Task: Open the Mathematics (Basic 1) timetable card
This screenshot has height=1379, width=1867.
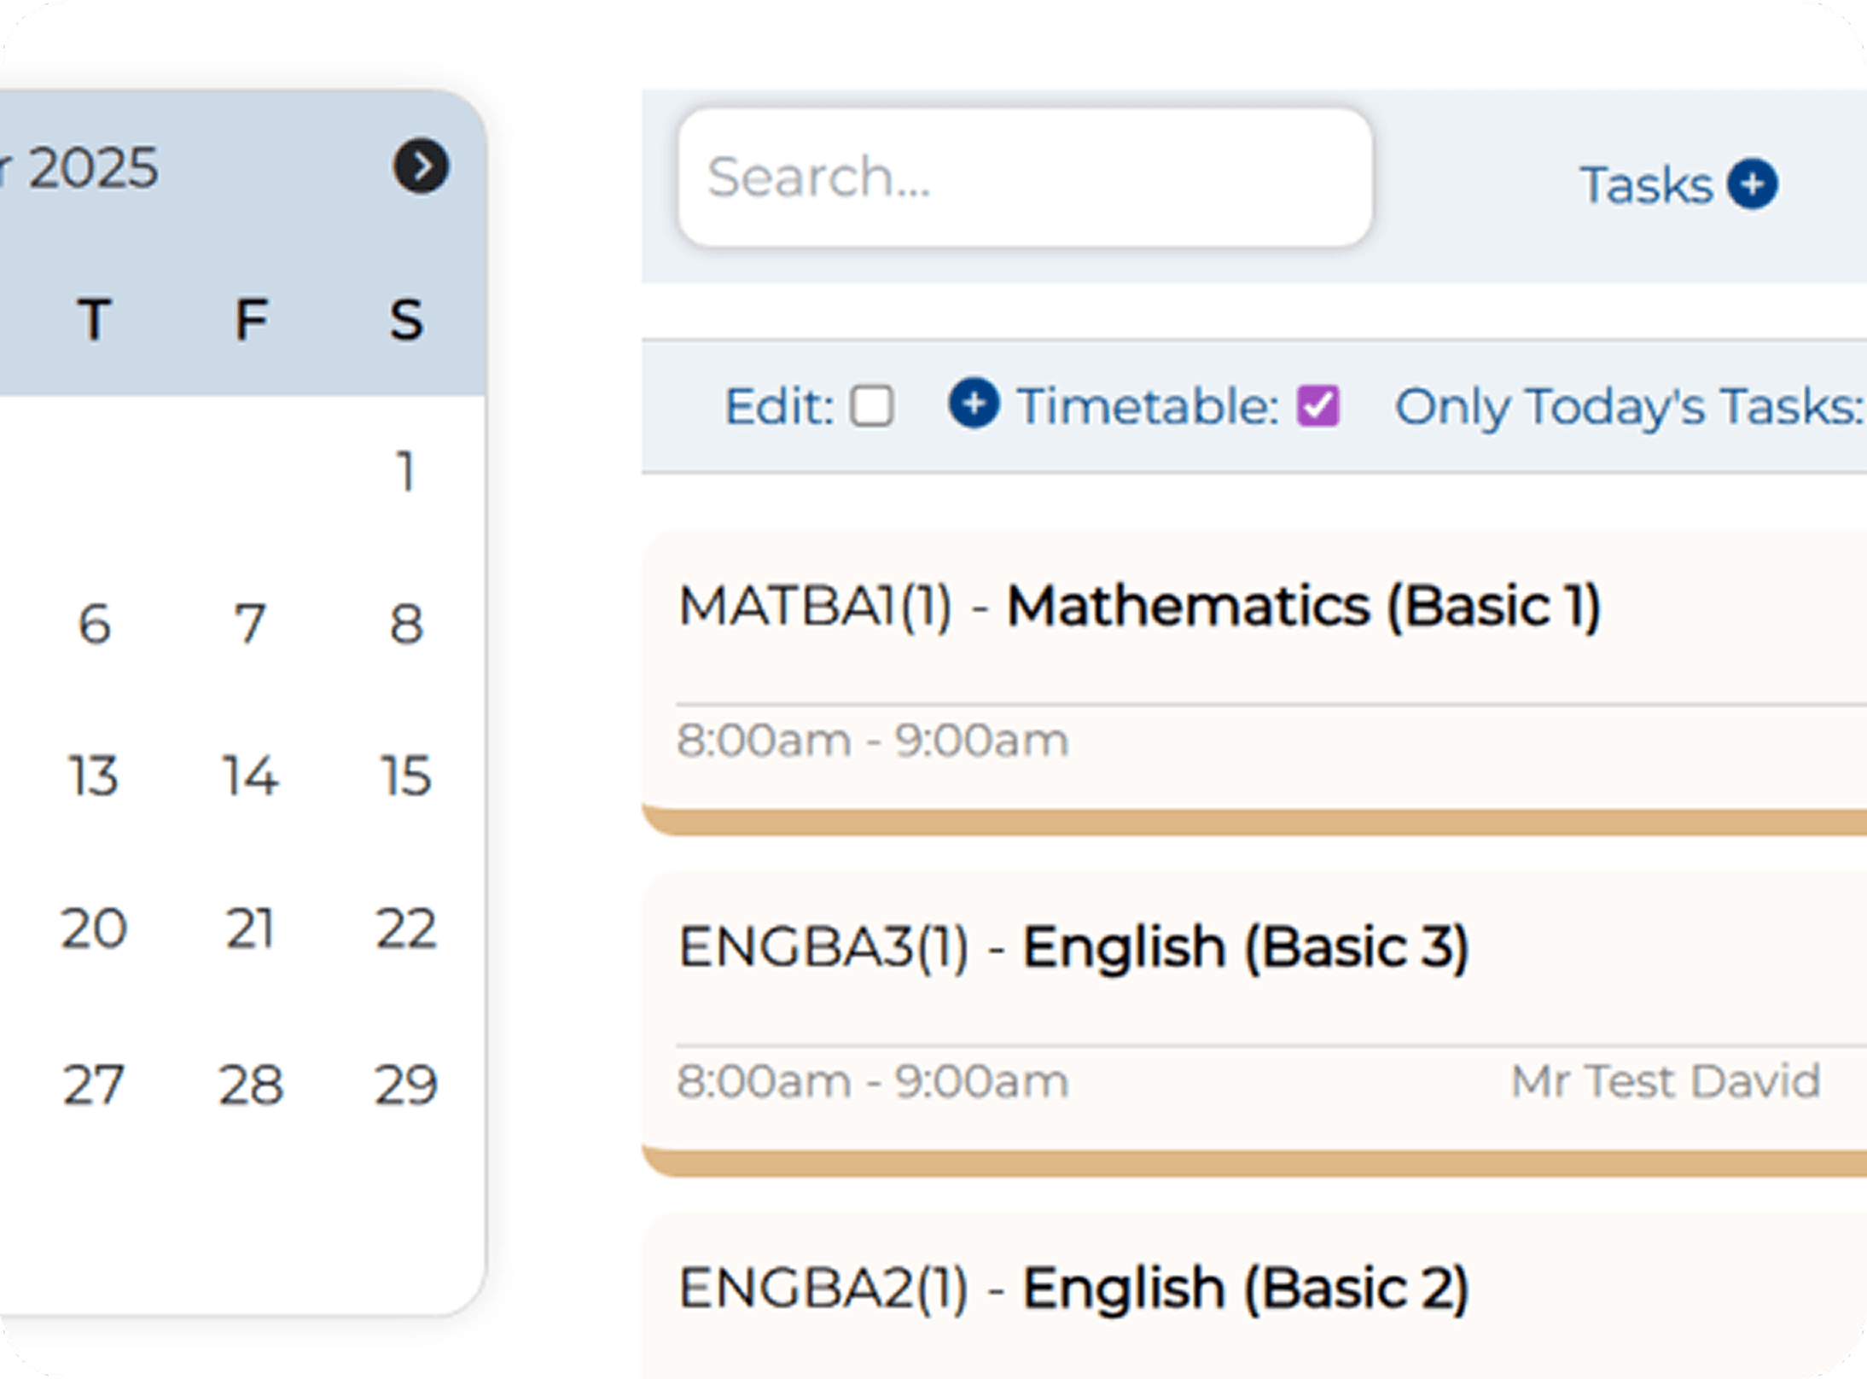Action: tap(1254, 683)
